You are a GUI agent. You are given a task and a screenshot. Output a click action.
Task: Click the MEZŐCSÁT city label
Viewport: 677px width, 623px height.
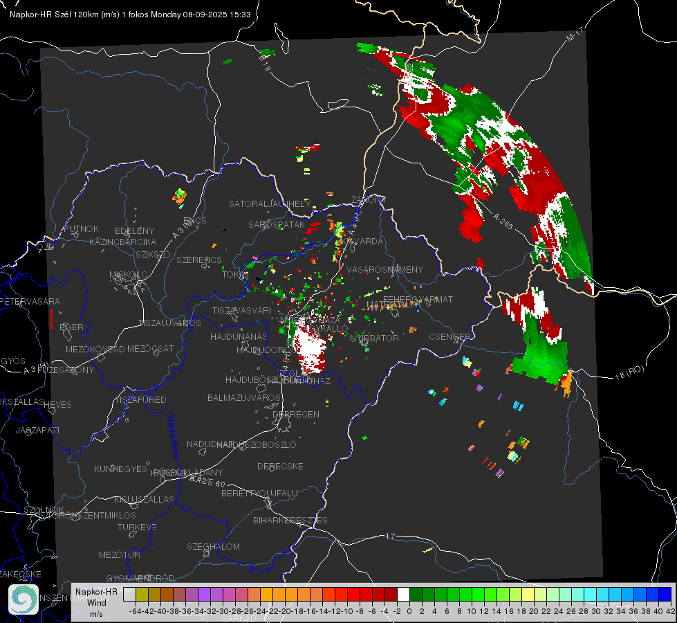tap(150, 348)
